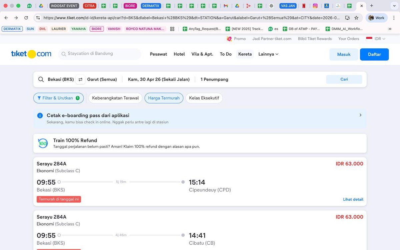Image resolution: width=400 pixels, height=250 pixels.
Task: Expand the Lainnya dropdown menu
Action: pos(268,54)
